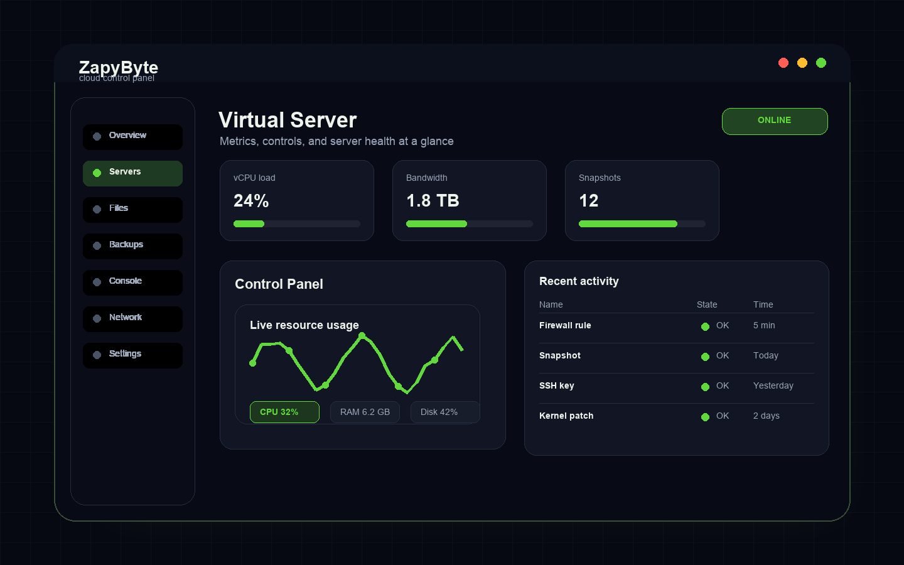The width and height of the screenshot is (904, 565).
Task: Select the Firewall rule activity entry
Action: tap(677, 328)
